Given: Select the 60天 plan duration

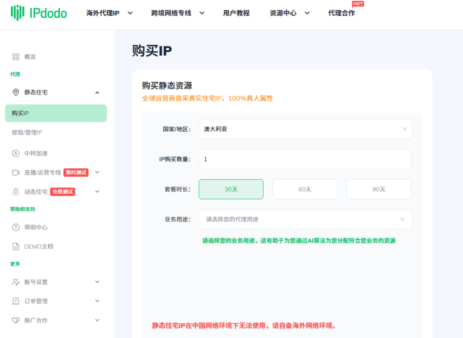Looking at the screenshot, I should tap(305, 189).
